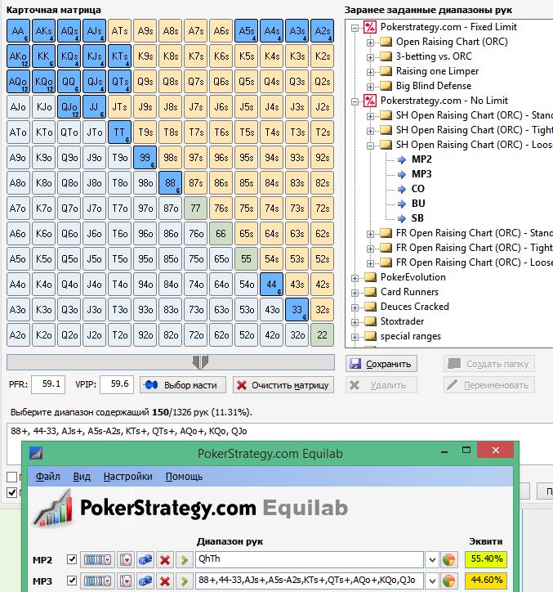Click the blue chips icon in MP2 row
This screenshot has height=592, width=553.
[x=145, y=560]
